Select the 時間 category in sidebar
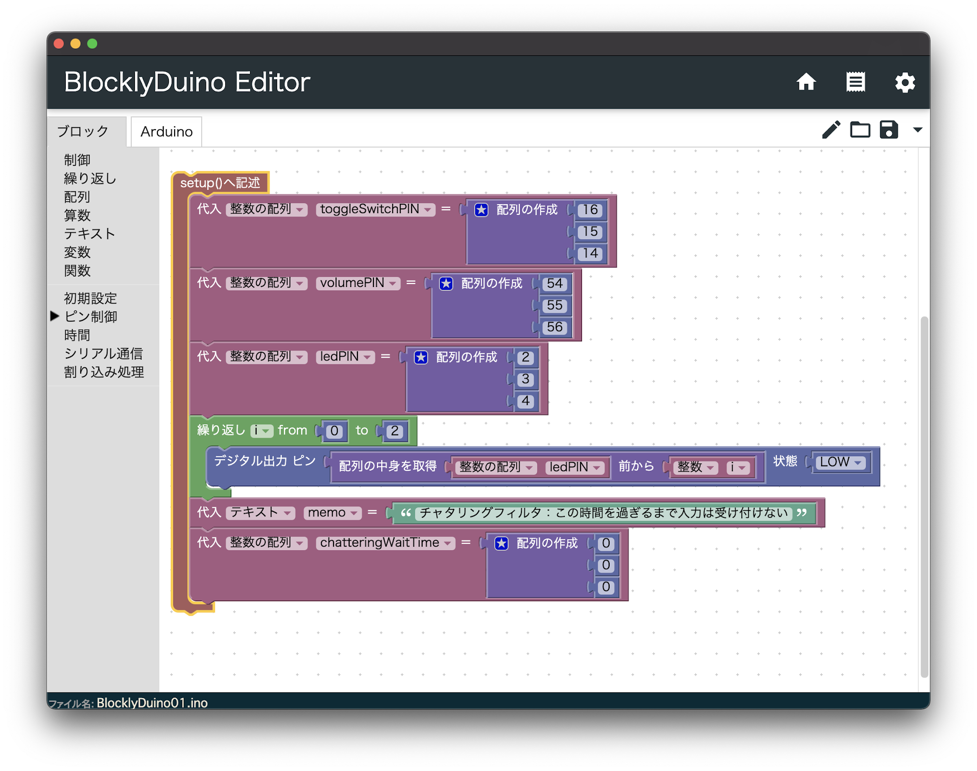The width and height of the screenshot is (977, 771). (x=76, y=336)
